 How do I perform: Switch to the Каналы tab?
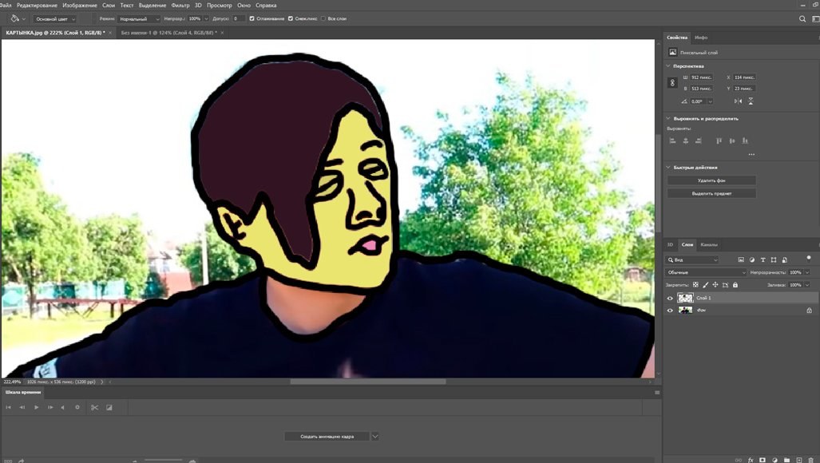coord(709,245)
